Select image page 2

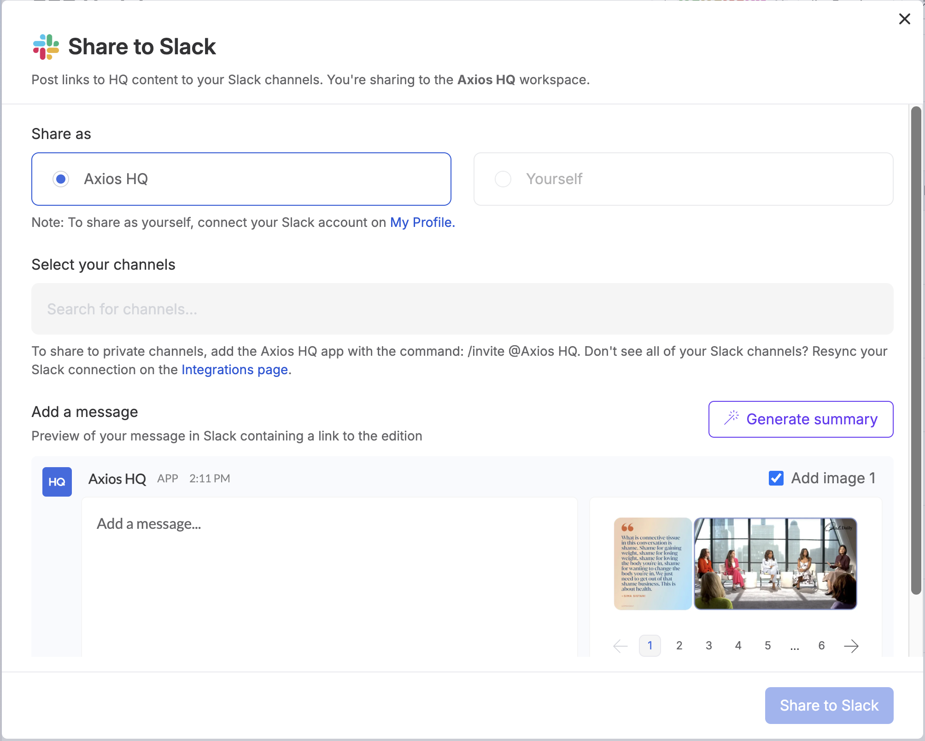coord(679,646)
